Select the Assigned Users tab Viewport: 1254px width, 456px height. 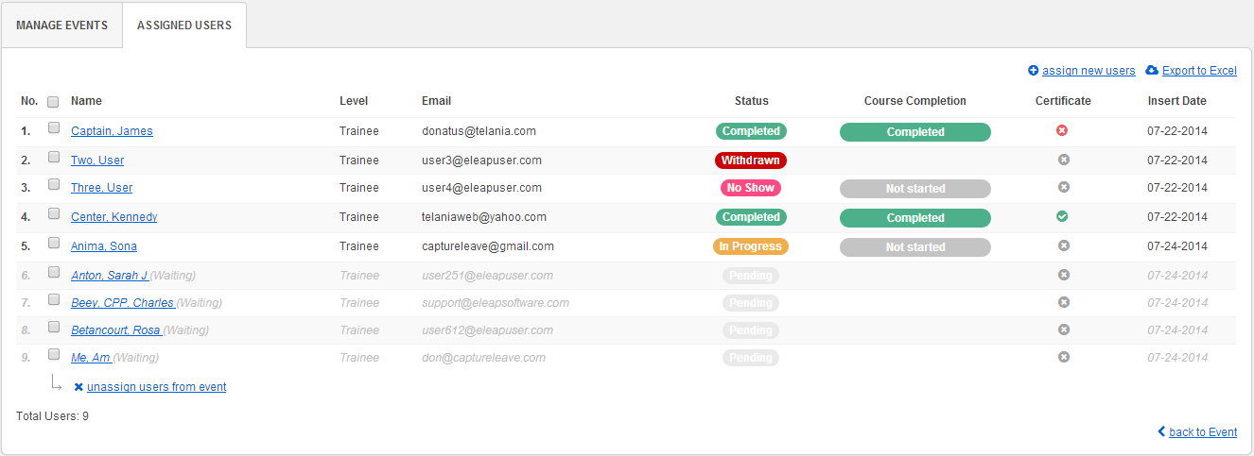184,25
